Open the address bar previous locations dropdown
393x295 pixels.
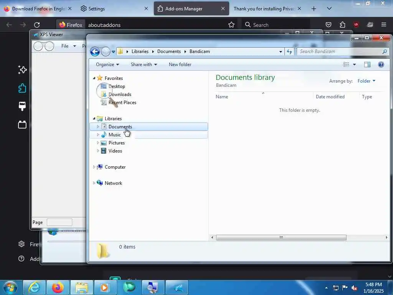pyautogui.click(x=281, y=52)
